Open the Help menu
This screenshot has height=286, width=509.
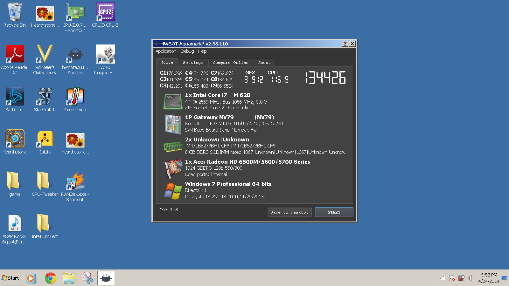click(x=202, y=51)
